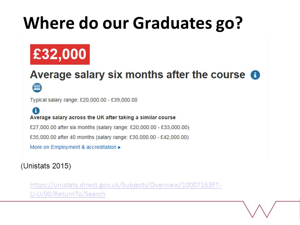Click the info icon beside the course salary heading

point(255,75)
